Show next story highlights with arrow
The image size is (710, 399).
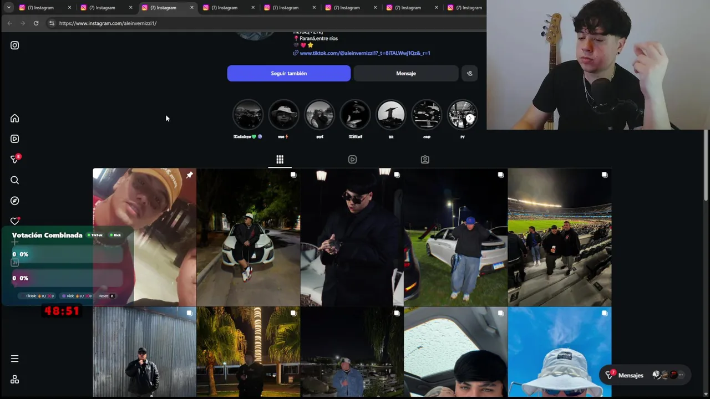(x=470, y=118)
